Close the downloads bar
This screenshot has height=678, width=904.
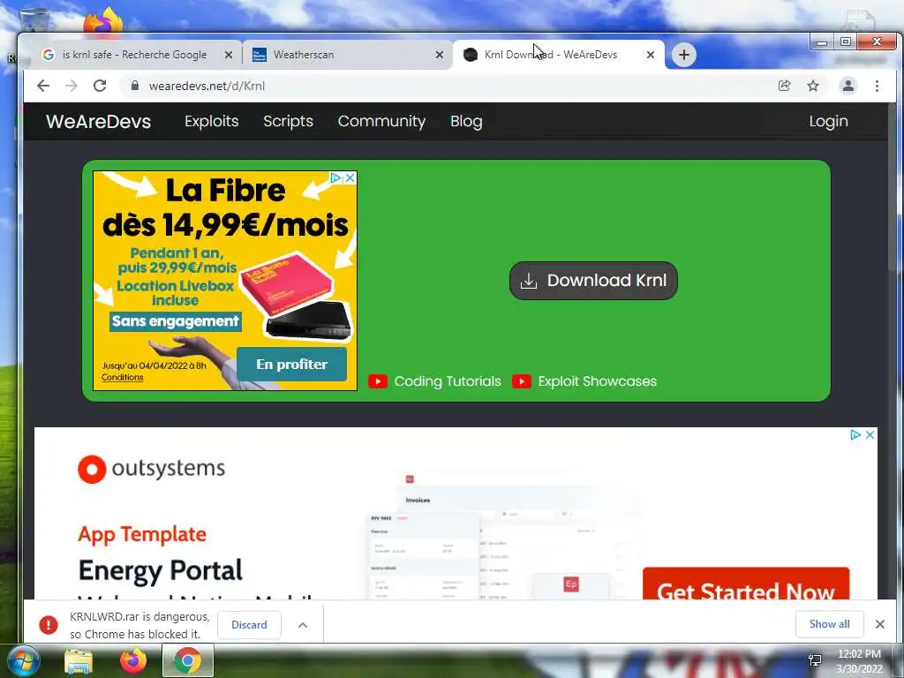[x=880, y=624]
